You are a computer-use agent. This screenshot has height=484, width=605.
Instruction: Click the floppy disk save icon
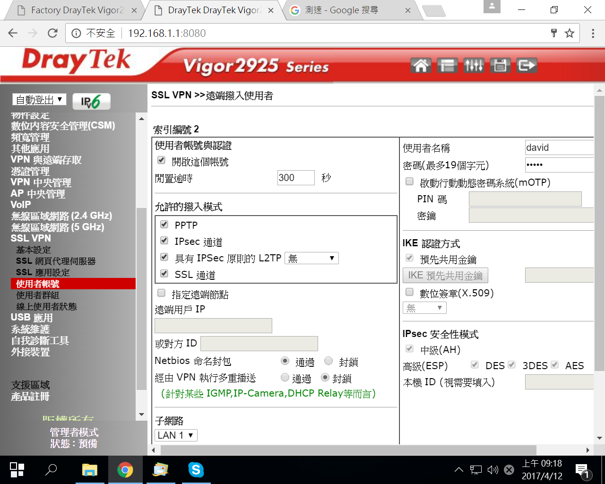coord(500,65)
